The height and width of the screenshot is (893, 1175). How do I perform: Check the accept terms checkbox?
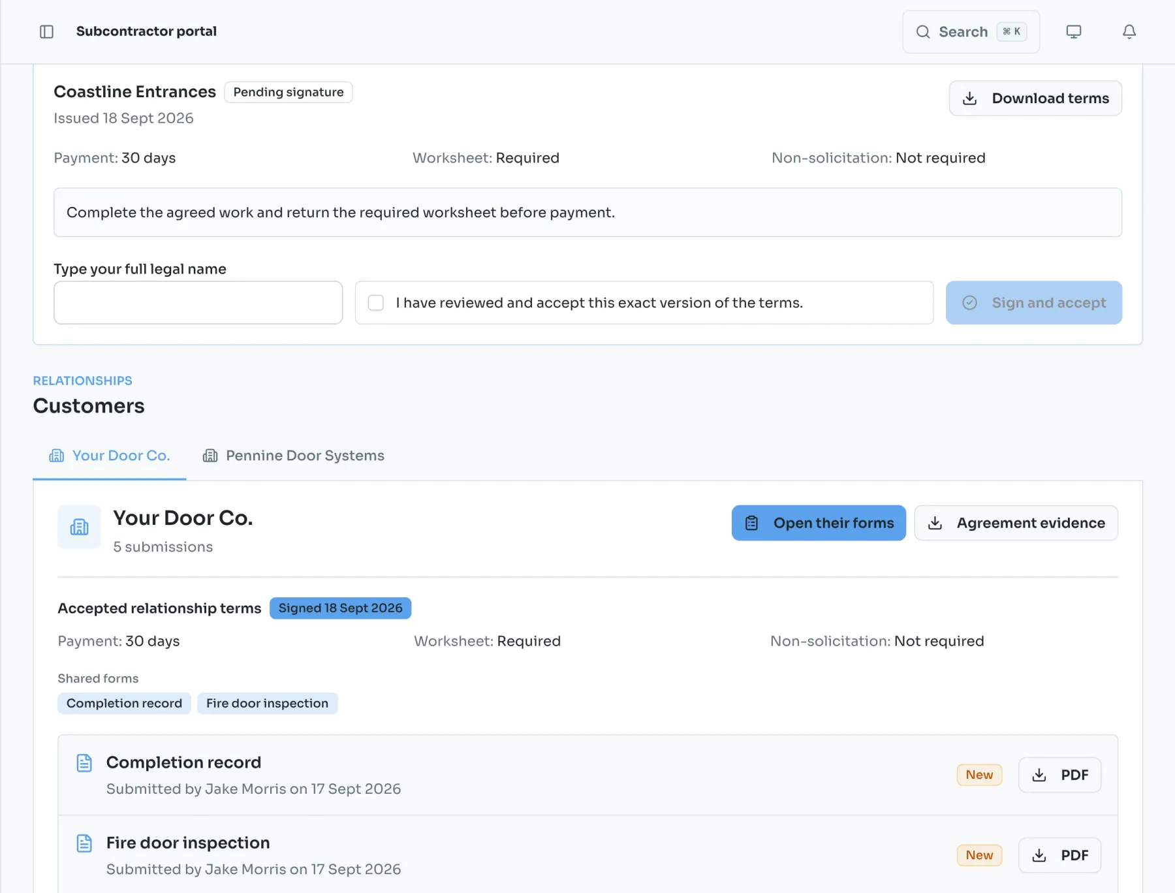pyautogui.click(x=376, y=302)
